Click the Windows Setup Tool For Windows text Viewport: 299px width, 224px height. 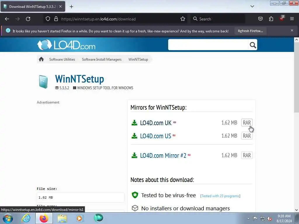pos(105,88)
